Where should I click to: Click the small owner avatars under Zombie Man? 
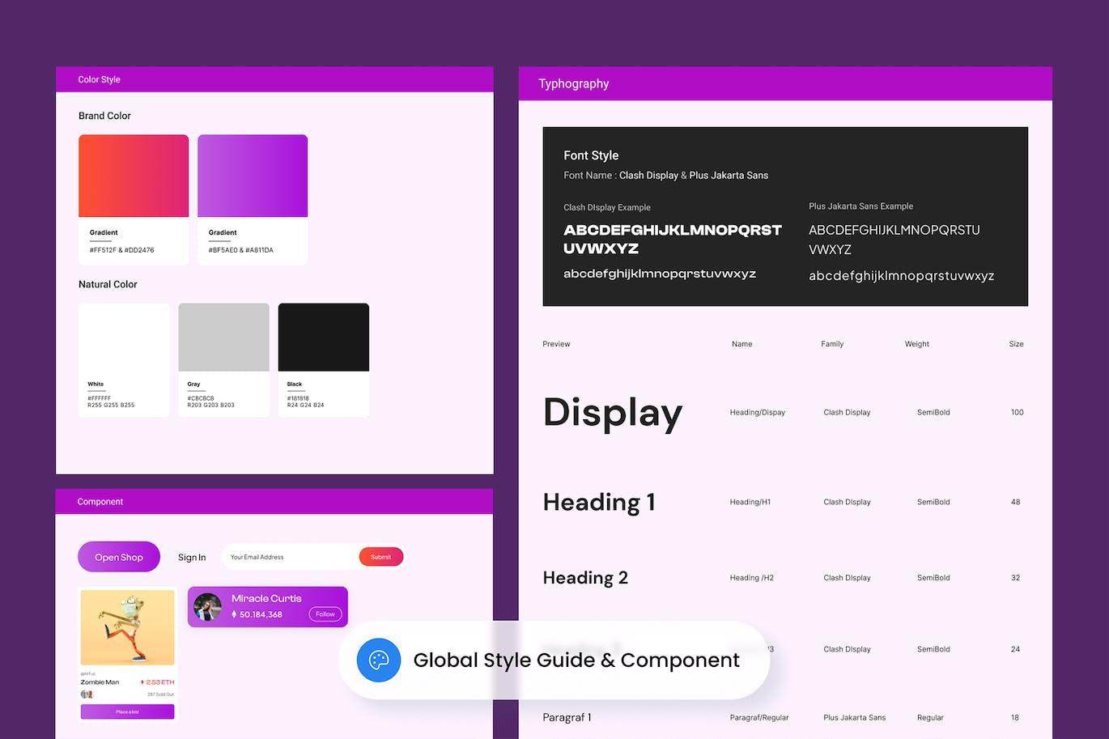pos(87,694)
